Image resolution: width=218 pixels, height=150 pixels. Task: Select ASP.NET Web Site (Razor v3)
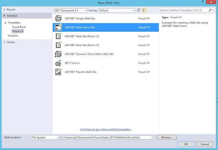point(106,45)
